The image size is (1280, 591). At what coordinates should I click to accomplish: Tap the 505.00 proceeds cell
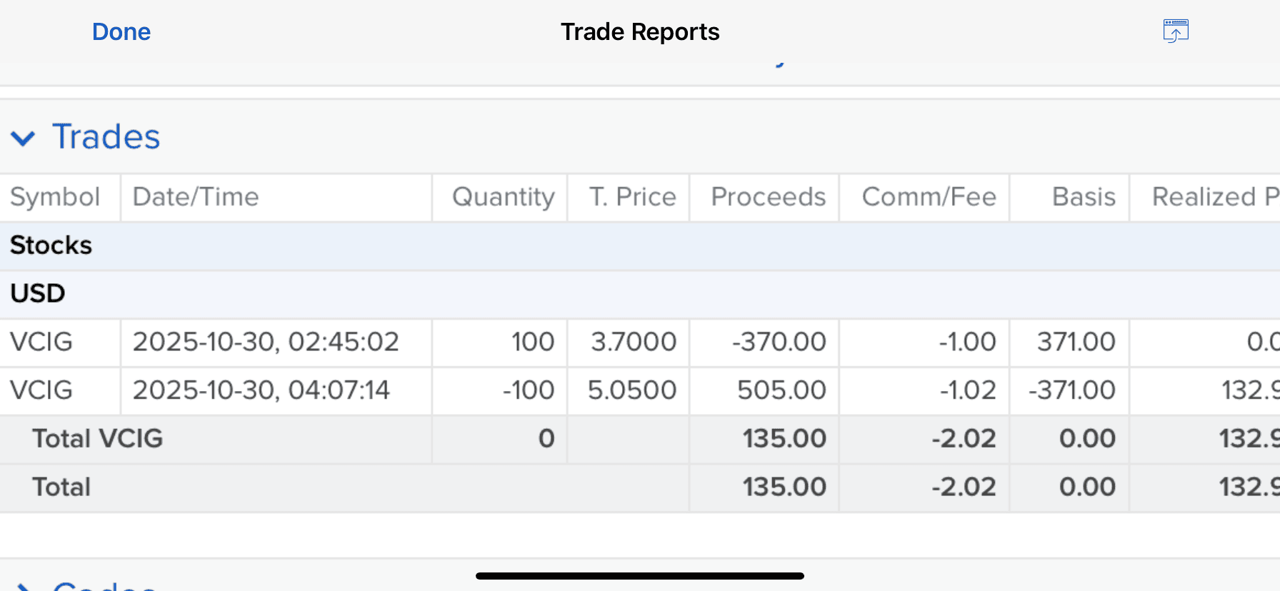(x=781, y=390)
